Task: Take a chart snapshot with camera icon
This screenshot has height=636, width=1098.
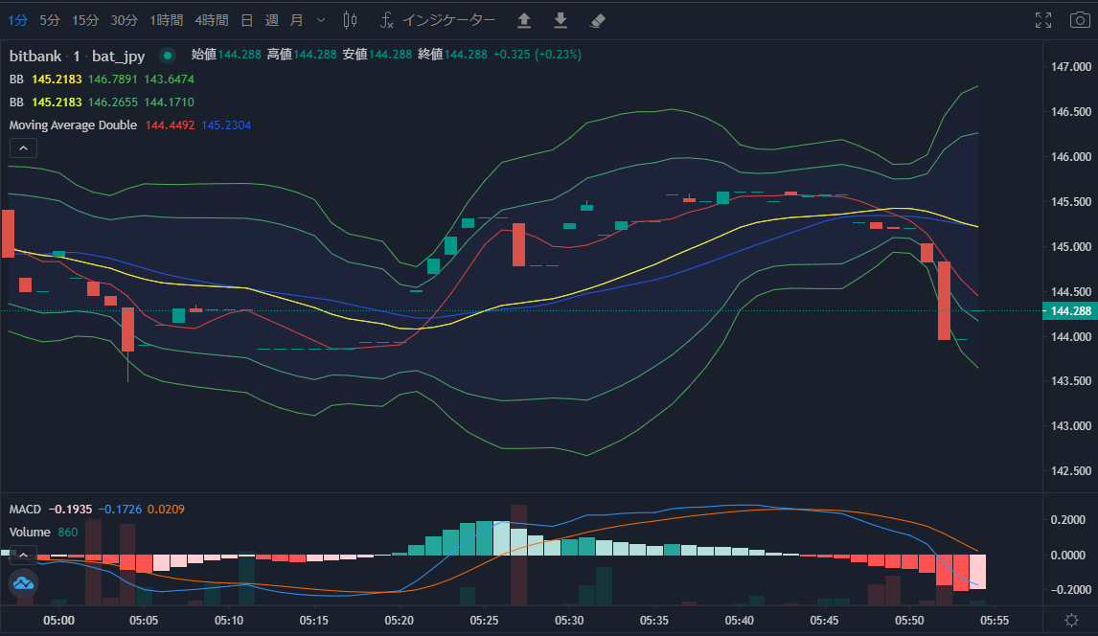Action: tap(1080, 20)
